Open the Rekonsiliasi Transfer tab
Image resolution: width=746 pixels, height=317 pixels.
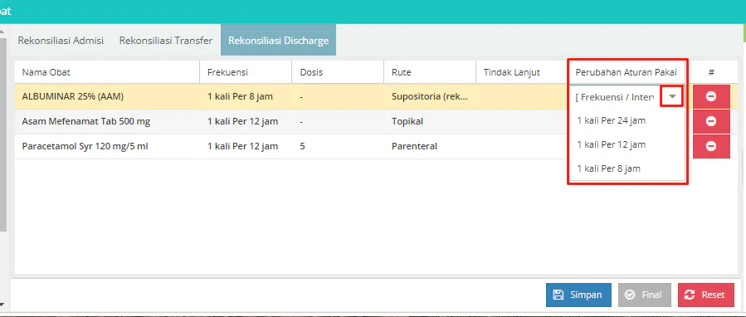(x=166, y=41)
